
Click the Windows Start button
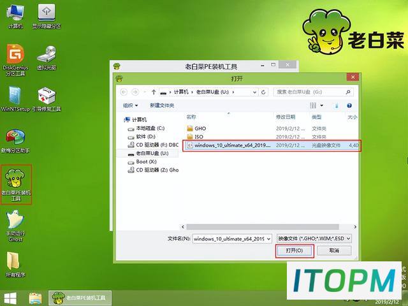(10, 298)
